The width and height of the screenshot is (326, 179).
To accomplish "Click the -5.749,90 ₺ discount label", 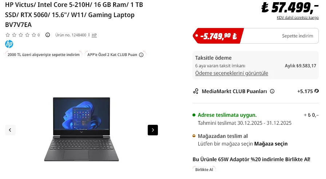I will 218,36.
